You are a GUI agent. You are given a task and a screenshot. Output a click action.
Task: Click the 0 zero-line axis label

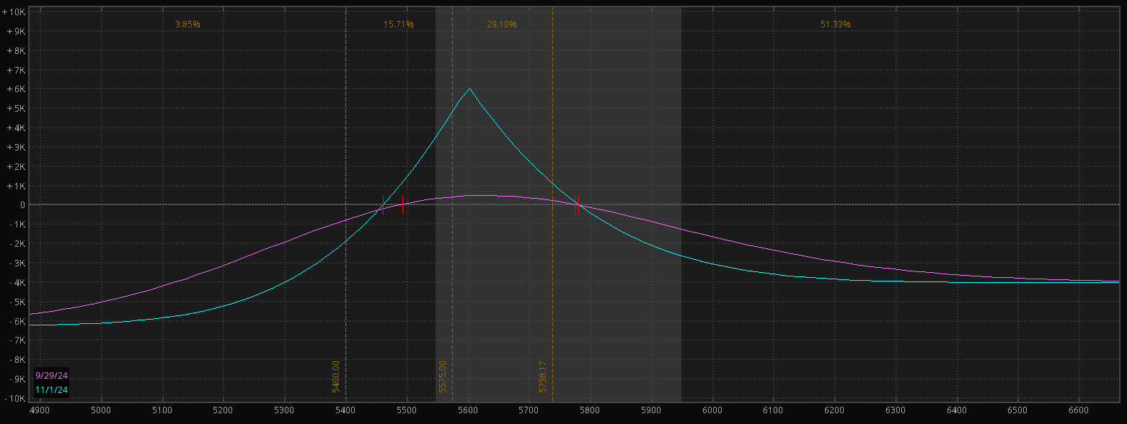click(x=23, y=204)
